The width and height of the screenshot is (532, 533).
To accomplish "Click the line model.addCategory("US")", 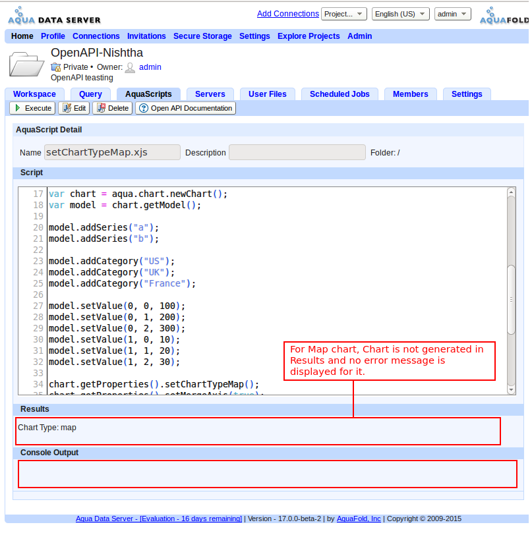I will coord(111,262).
